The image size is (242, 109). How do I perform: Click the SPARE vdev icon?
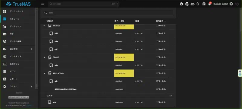click(49, 57)
